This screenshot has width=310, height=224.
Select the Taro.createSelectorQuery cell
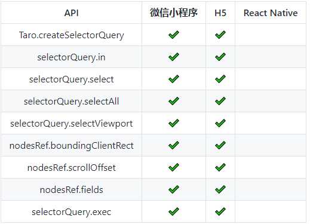point(71,35)
